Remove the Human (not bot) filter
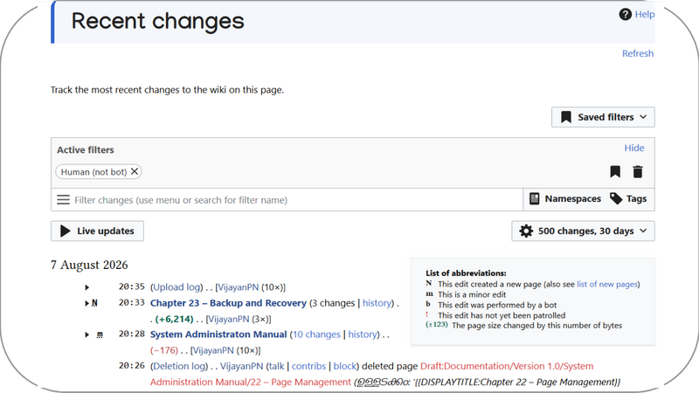Screen dimensions: 699x393 [x=135, y=171]
